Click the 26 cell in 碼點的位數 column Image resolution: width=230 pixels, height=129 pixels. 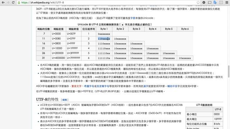tap(43, 53)
